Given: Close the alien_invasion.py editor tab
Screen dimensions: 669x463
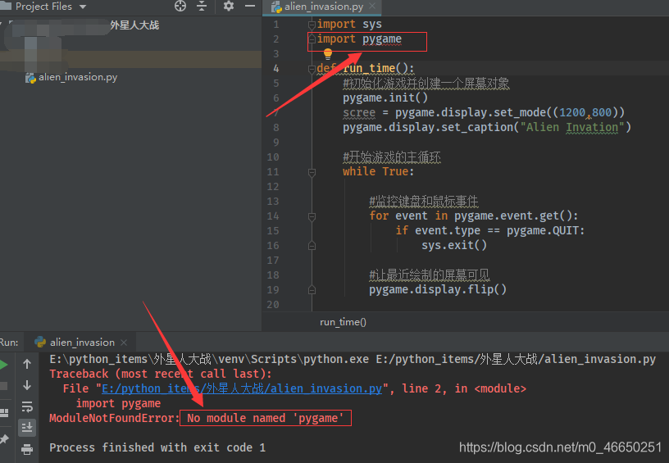Looking at the screenshot, I should point(372,6).
